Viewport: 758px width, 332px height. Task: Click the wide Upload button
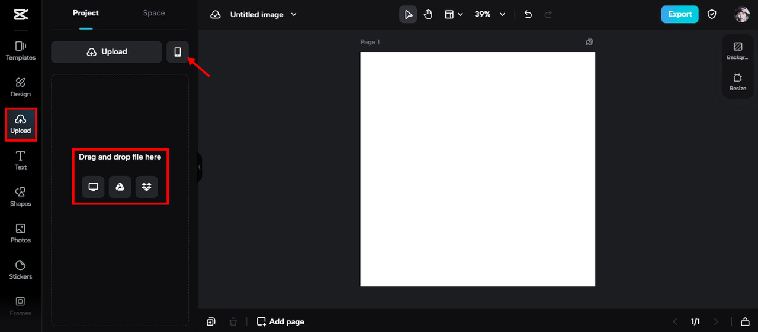point(107,52)
